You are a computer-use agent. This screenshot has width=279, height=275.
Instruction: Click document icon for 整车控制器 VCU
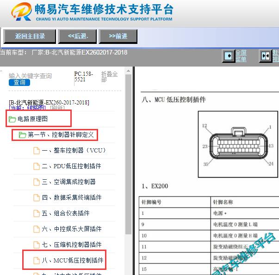tap(37, 151)
